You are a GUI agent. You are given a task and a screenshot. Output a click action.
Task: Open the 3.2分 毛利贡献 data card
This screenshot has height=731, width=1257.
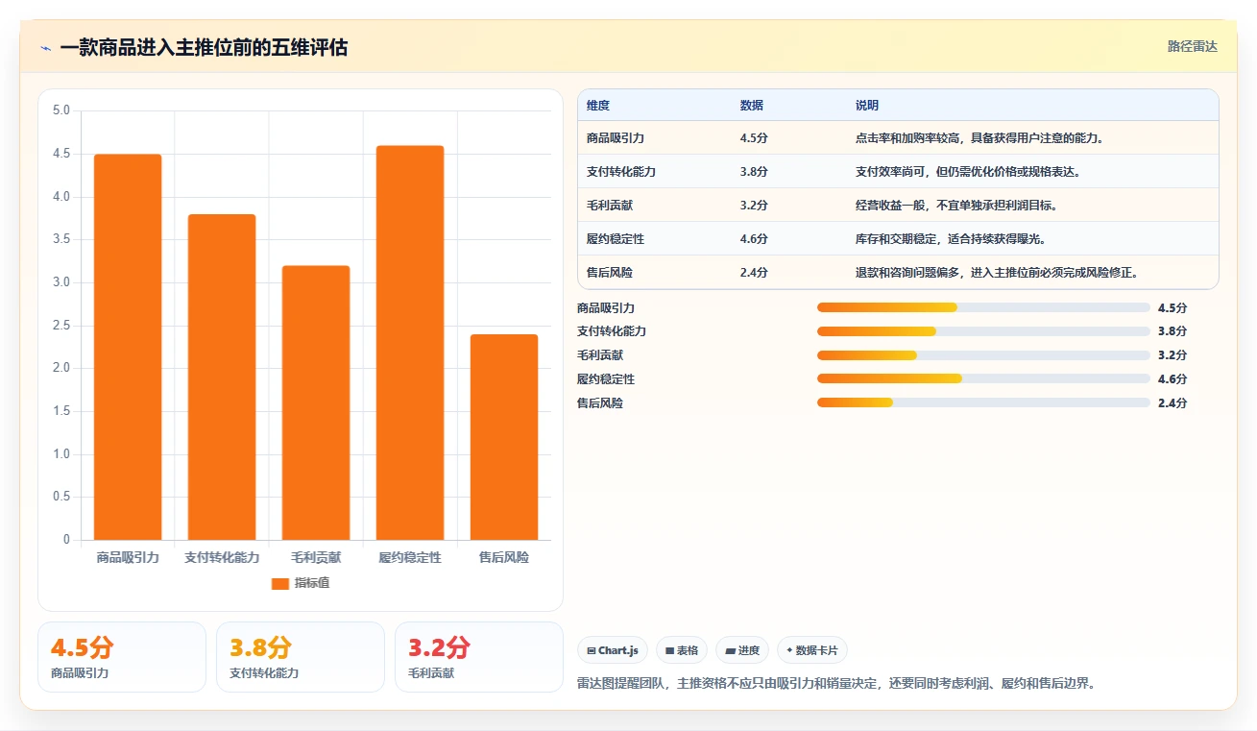pos(479,657)
